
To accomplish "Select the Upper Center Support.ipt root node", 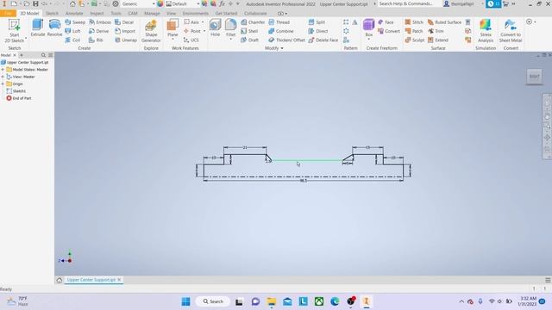I will [x=25, y=62].
